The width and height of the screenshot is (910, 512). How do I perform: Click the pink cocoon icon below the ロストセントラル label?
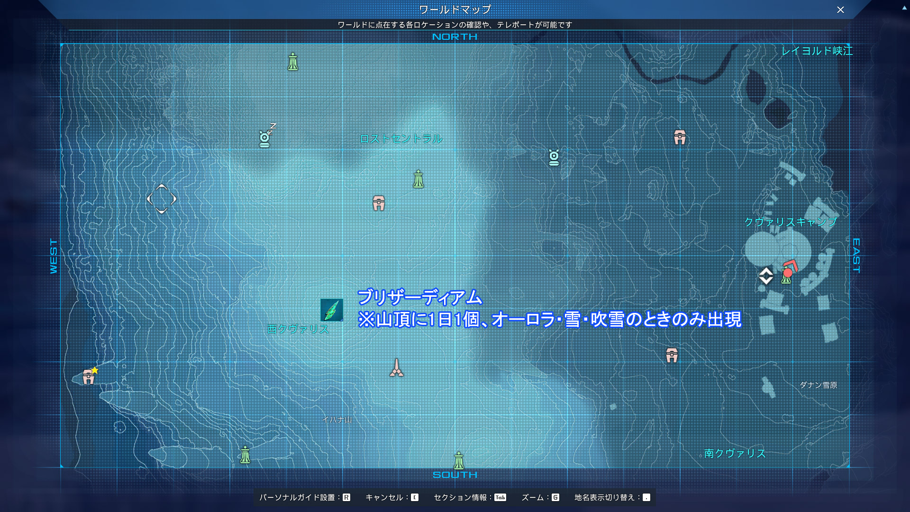point(378,203)
